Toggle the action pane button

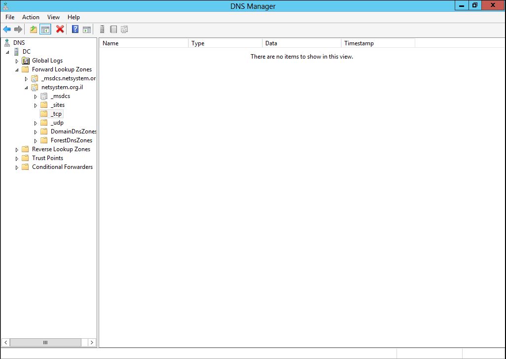87,30
